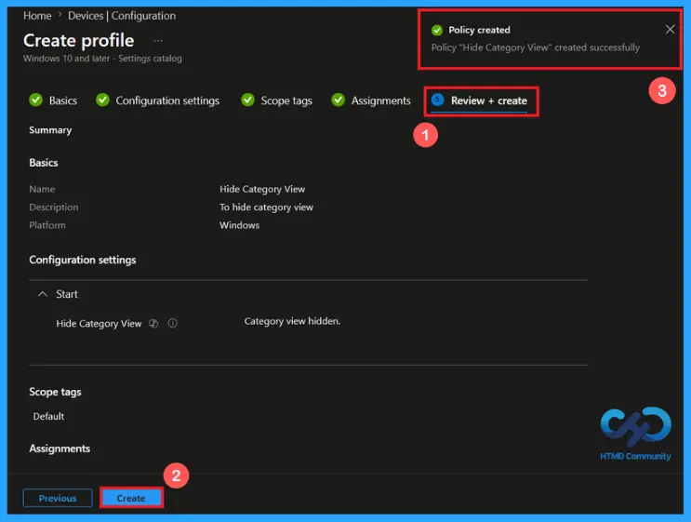The height and width of the screenshot is (522, 691).
Task: Click the 'Summary' heading
Action: [50, 130]
